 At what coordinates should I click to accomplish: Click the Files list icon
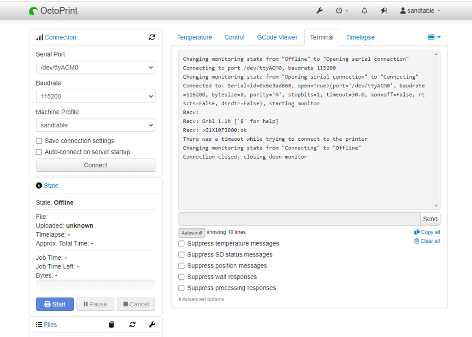[x=39, y=325]
